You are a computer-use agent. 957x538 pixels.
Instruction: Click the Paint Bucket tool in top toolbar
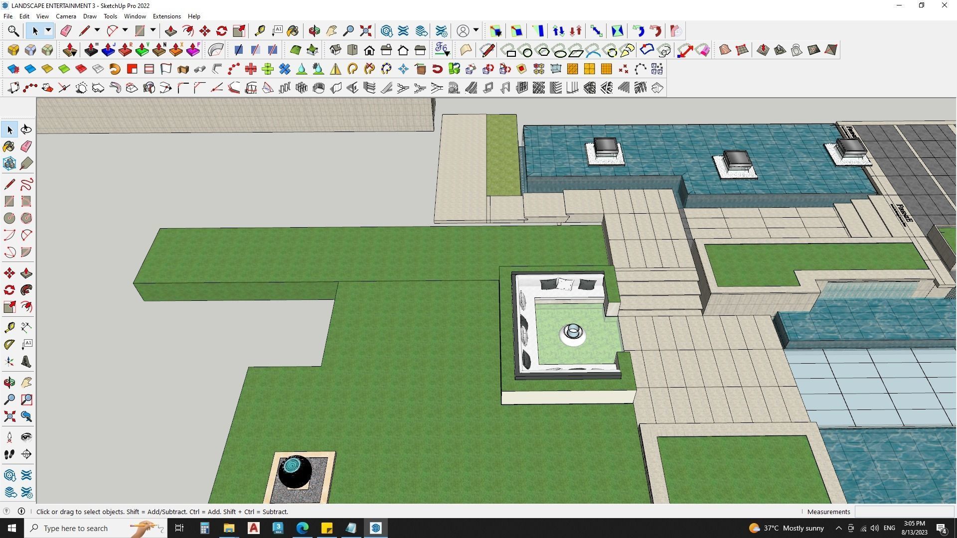[x=293, y=31]
